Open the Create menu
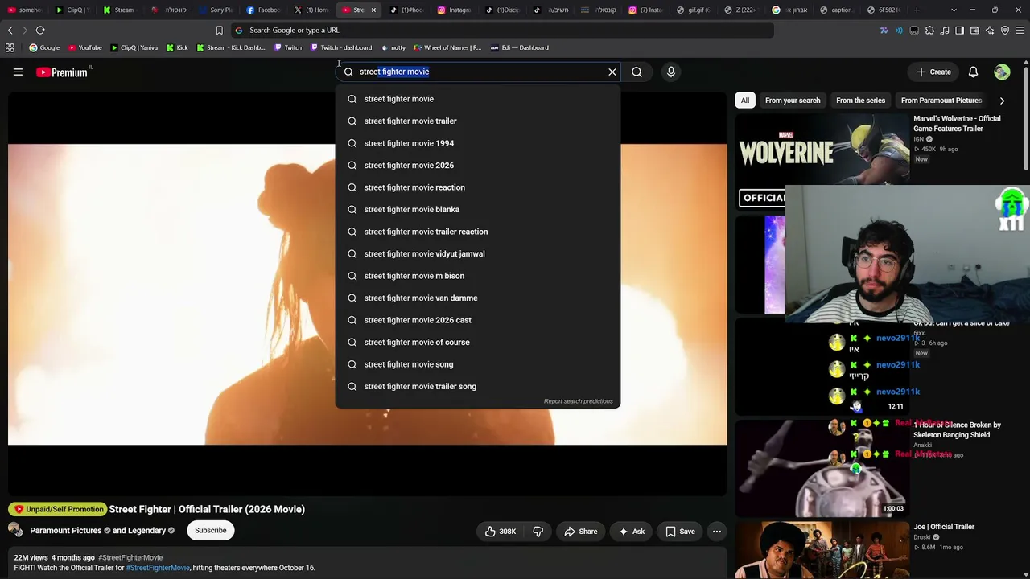Viewport: 1030px width, 579px height. click(933, 72)
